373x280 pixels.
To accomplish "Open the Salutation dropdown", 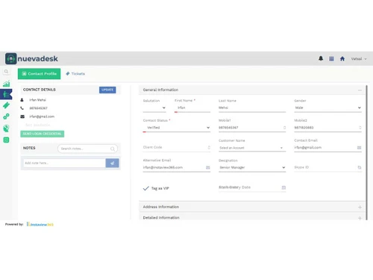I will coord(154,108).
